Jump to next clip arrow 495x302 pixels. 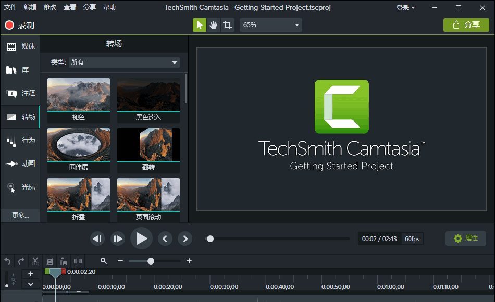185,239
